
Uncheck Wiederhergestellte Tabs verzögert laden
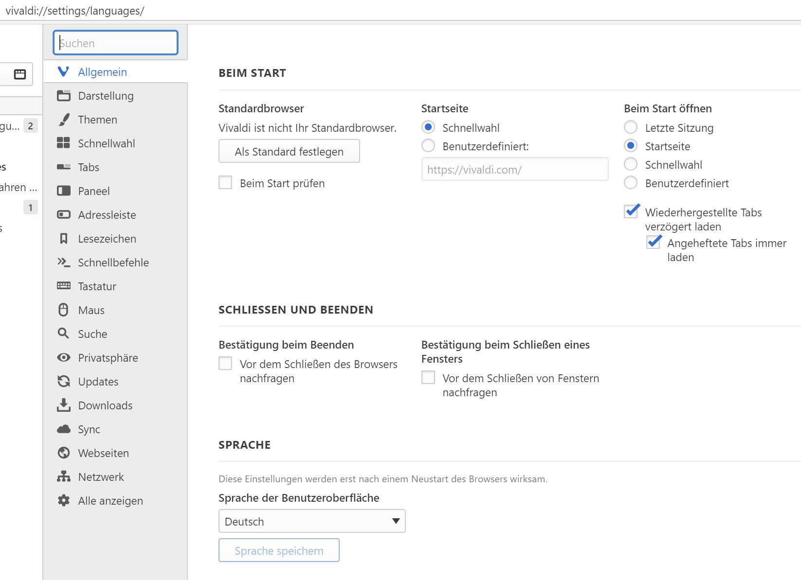pos(631,211)
